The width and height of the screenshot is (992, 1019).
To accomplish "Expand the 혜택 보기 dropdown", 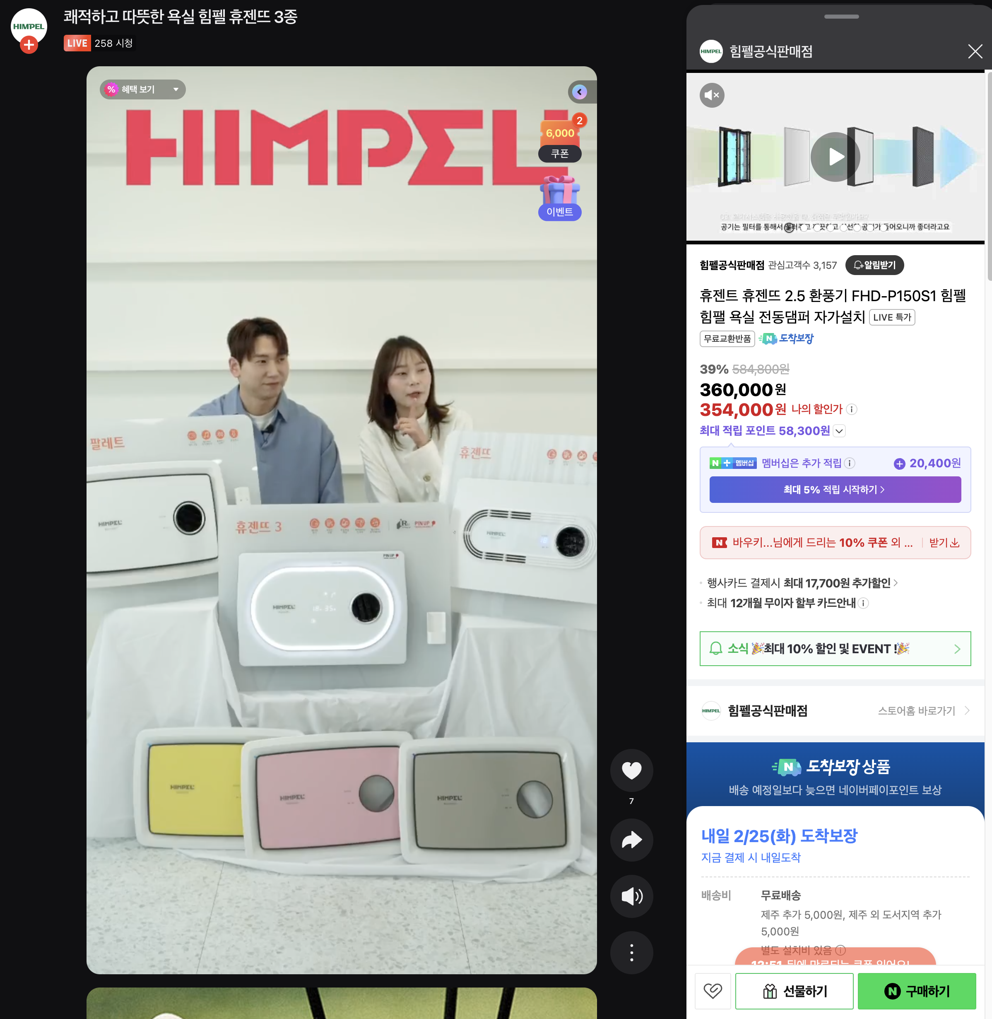I will pyautogui.click(x=142, y=89).
